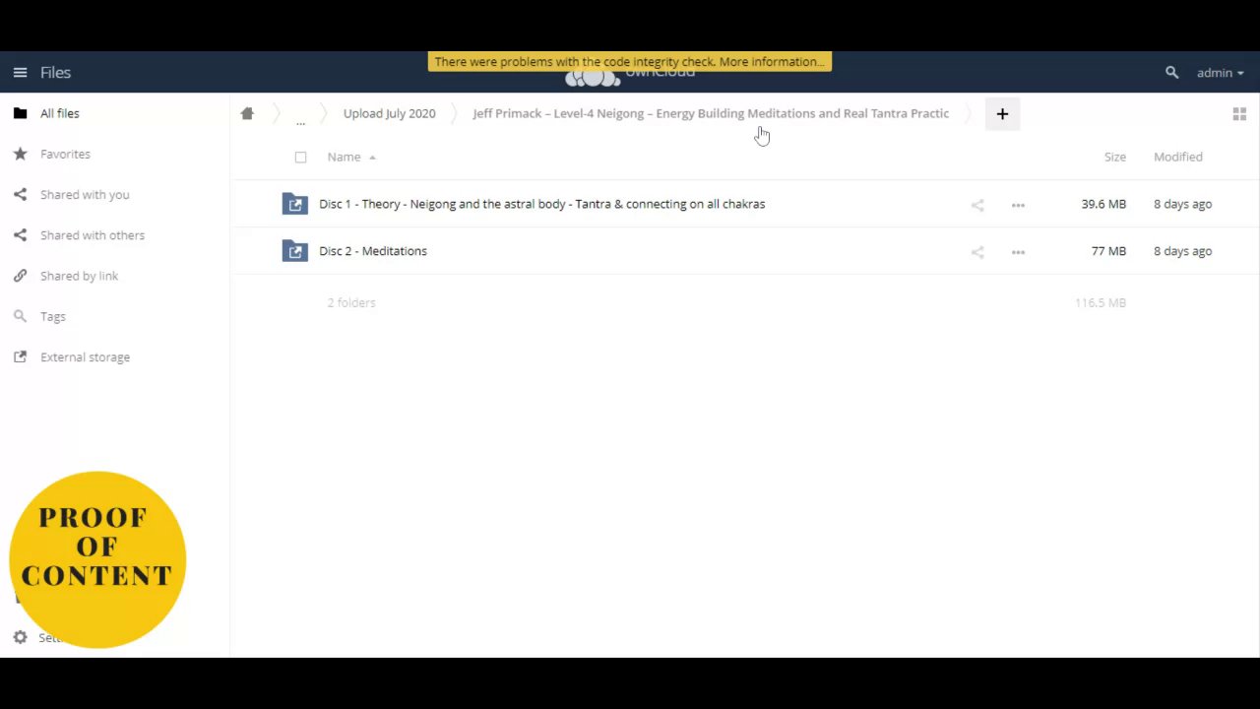Screen dimensions: 1260x709
Task: Open Disc 1 - Theory folder
Action: (x=541, y=204)
